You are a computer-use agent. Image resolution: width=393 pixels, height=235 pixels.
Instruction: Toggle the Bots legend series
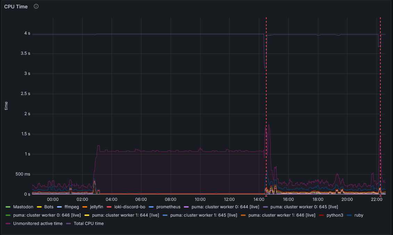(x=49, y=207)
